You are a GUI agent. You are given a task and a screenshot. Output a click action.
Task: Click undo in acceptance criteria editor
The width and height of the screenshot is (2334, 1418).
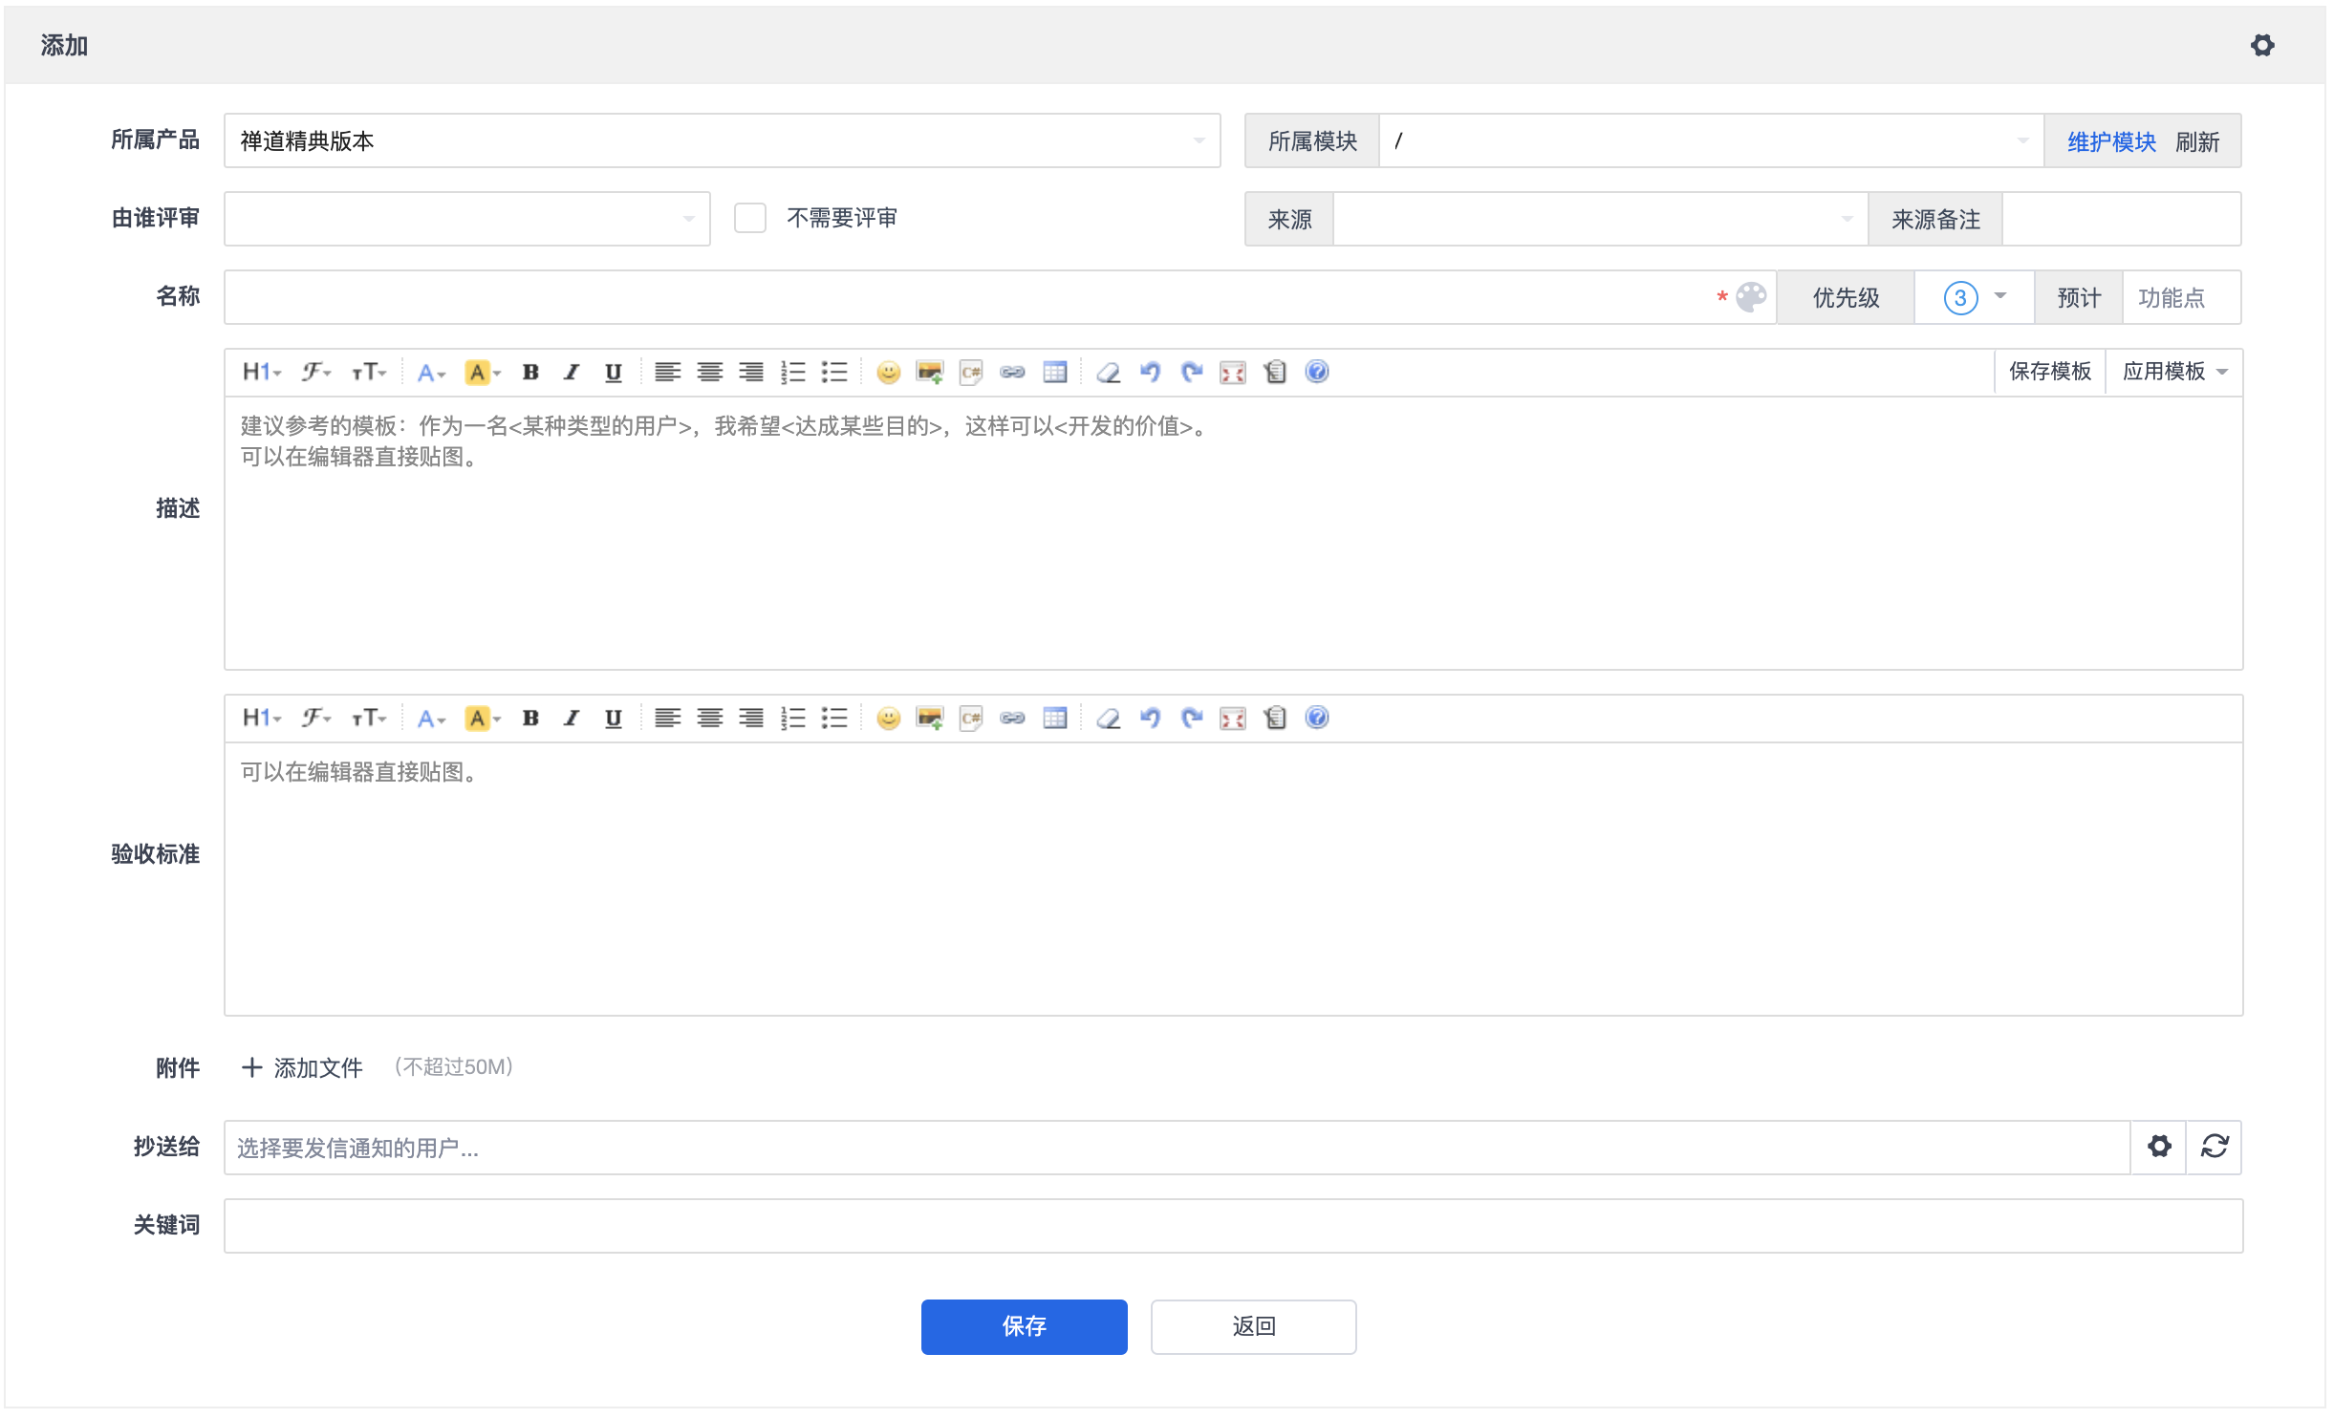click(x=1150, y=719)
